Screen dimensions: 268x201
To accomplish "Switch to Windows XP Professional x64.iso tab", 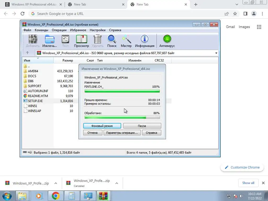I will pos(33,4).
